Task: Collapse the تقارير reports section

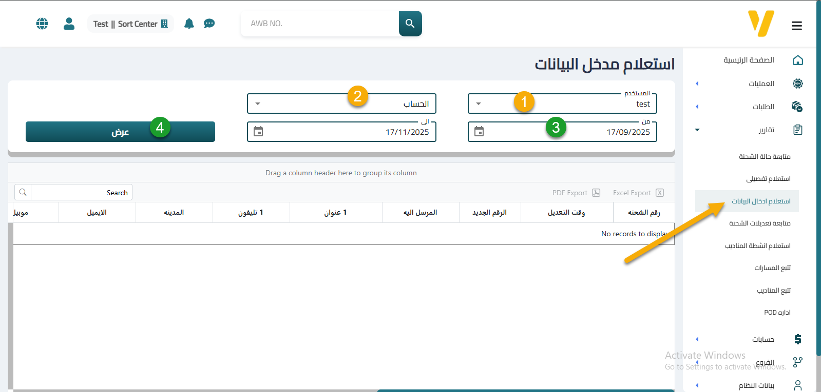Action: (697, 130)
